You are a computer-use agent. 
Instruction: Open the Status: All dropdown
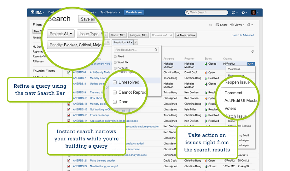click(x=118, y=35)
